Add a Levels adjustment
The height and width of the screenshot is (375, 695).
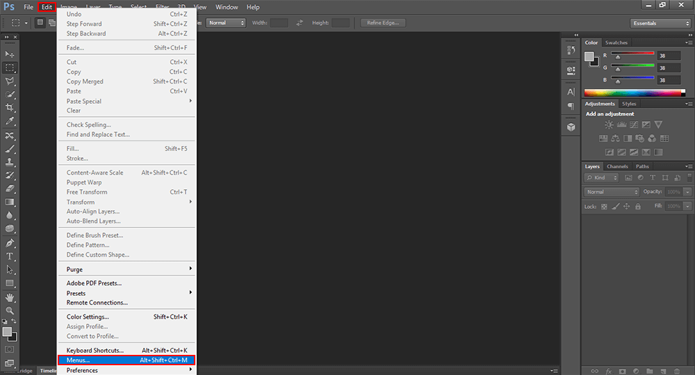(x=621, y=125)
